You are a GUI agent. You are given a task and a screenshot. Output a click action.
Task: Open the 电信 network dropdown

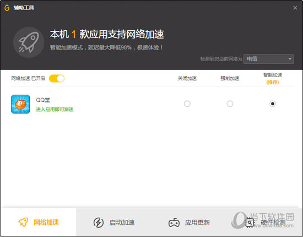[269, 59]
